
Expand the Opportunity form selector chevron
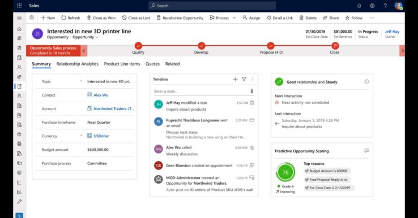(97, 37)
